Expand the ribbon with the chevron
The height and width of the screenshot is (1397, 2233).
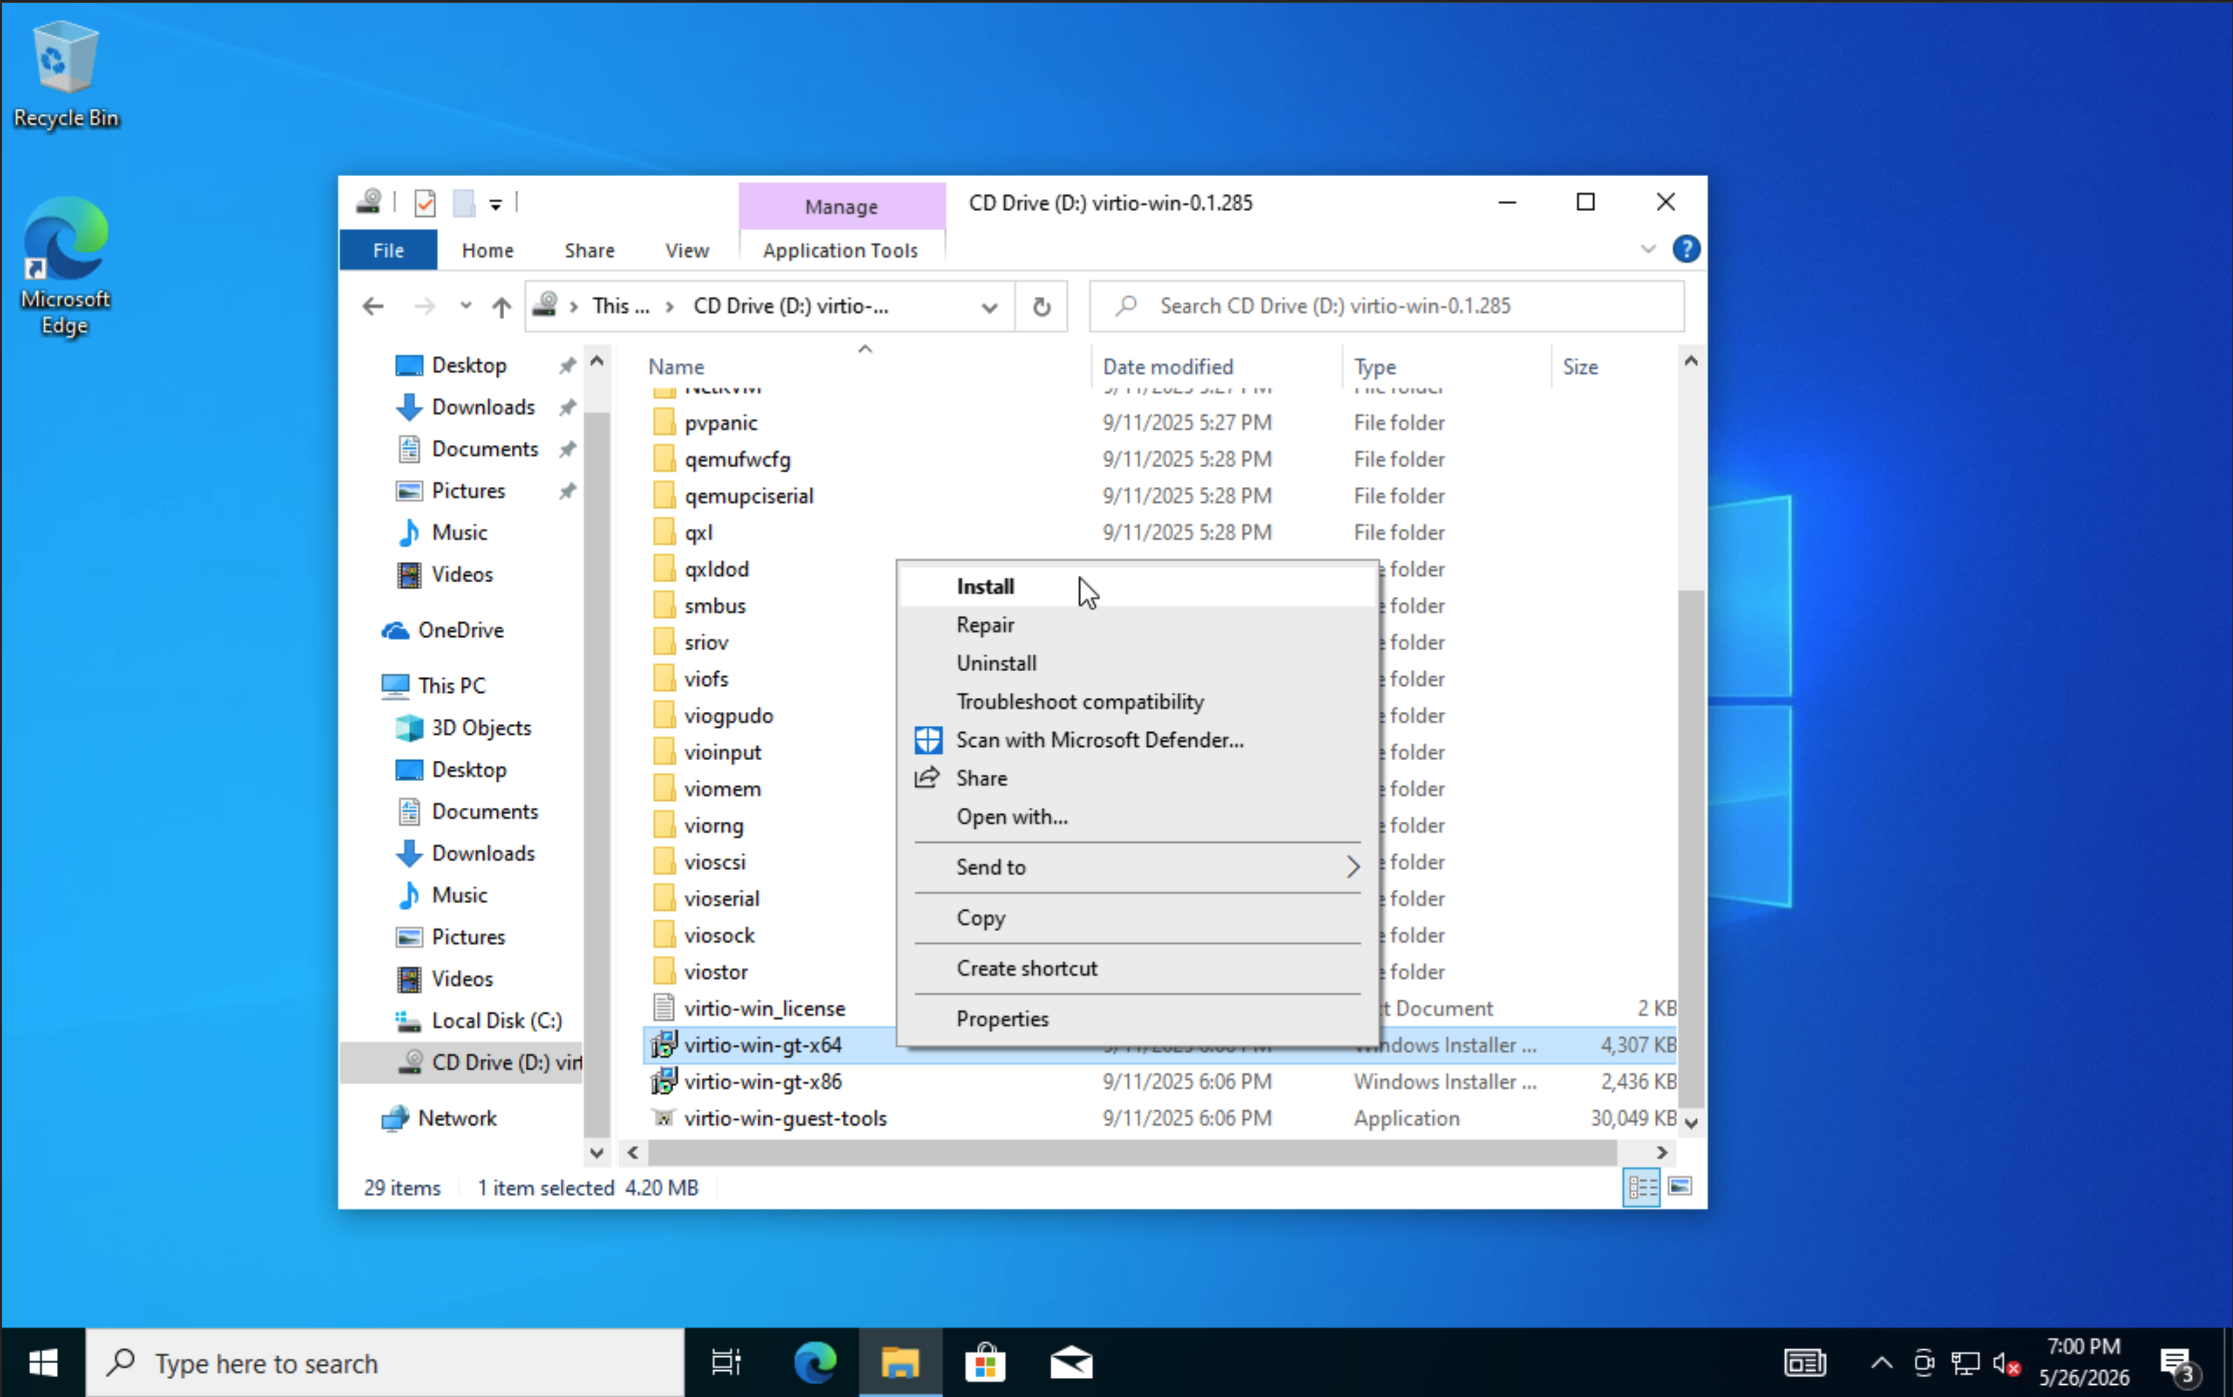(x=1648, y=250)
